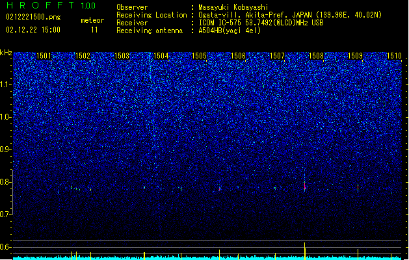Click the 0.9 kHz axis label
The width and height of the screenshot is (409, 260).
[5, 149]
